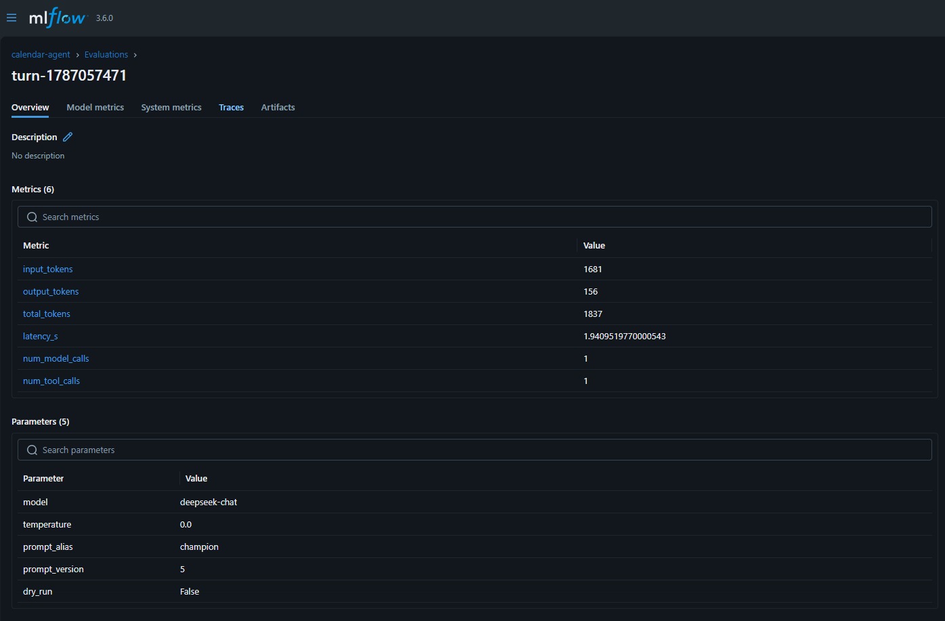Click the Metric column header
The height and width of the screenshot is (621, 945).
[x=36, y=245]
